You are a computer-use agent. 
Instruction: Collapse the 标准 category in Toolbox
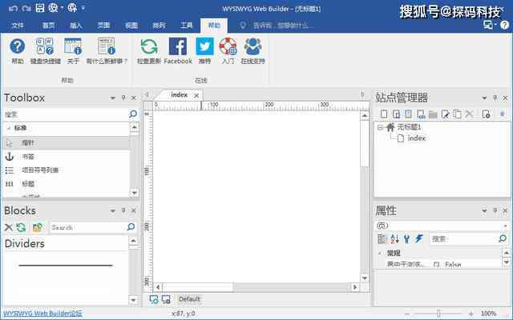pos(9,128)
